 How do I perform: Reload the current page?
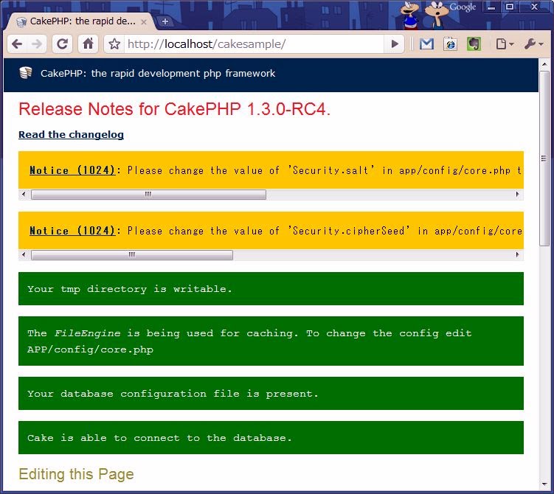click(x=63, y=44)
